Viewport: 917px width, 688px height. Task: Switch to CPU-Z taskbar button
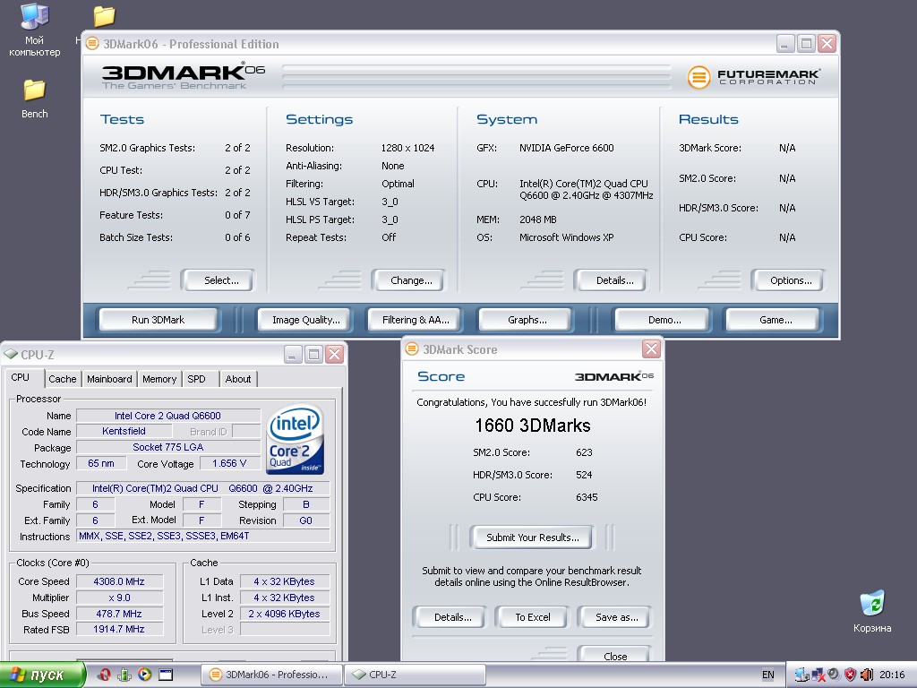pyautogui.click(x=416, y=675)
